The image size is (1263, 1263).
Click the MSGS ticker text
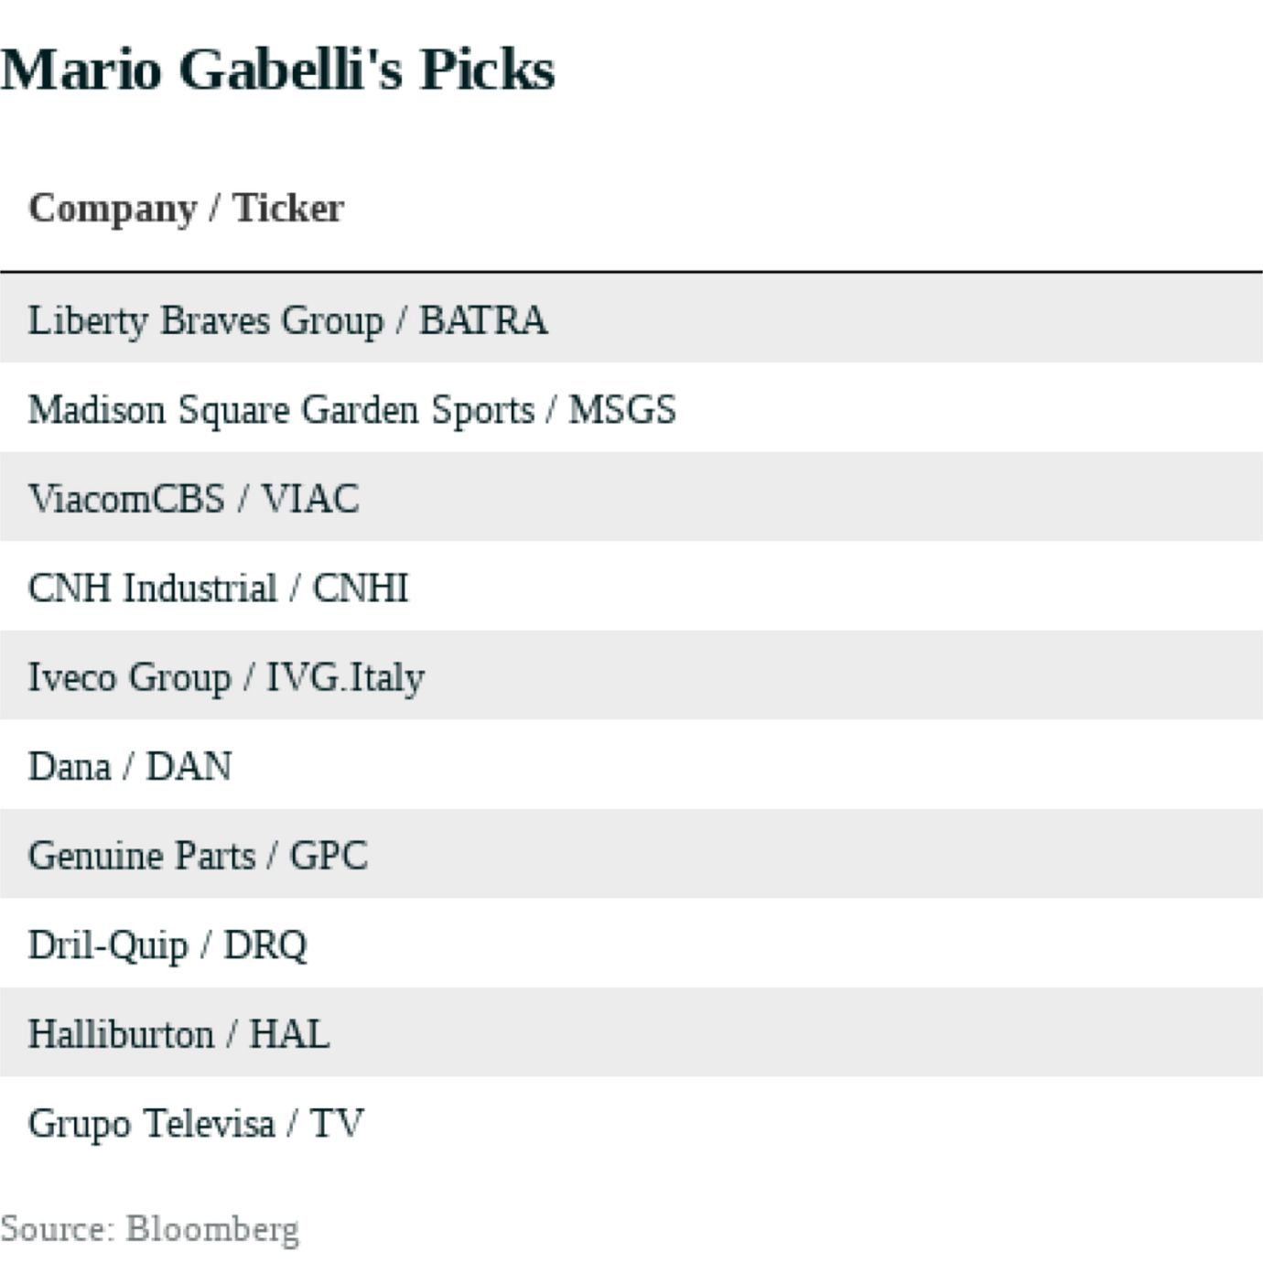(622, 409)
